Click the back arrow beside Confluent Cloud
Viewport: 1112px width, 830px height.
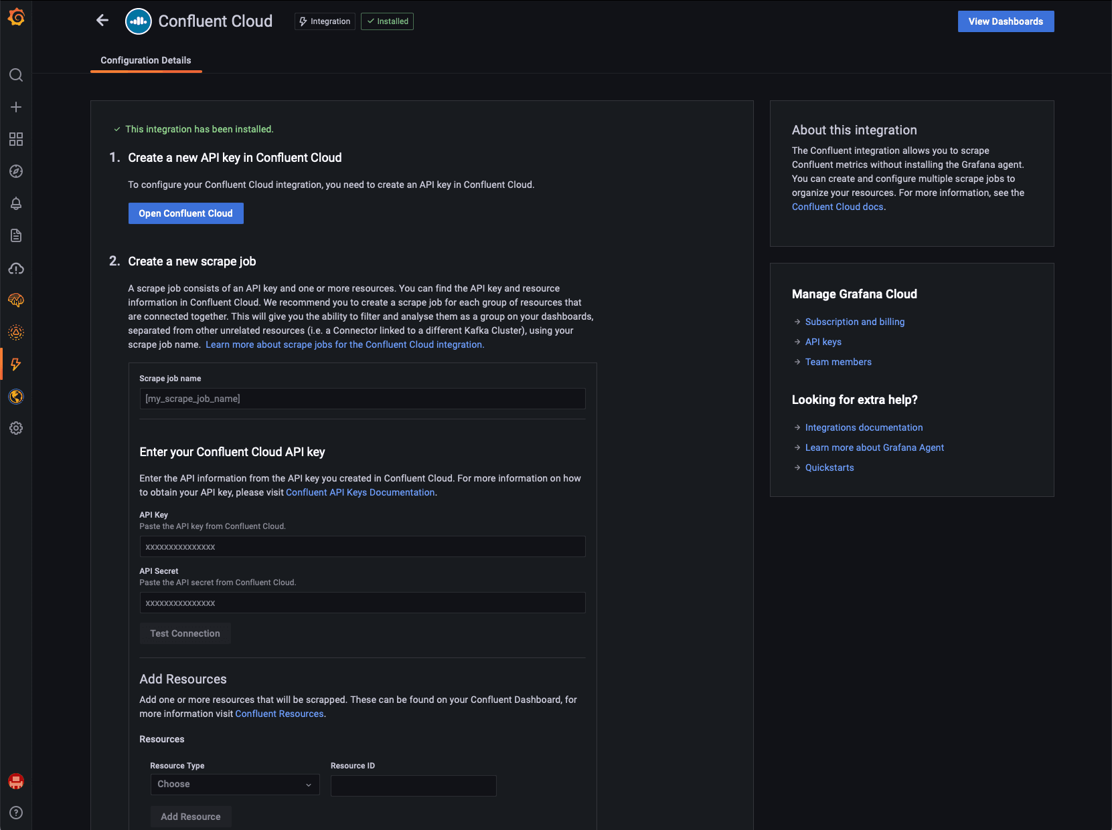[102, 21]
